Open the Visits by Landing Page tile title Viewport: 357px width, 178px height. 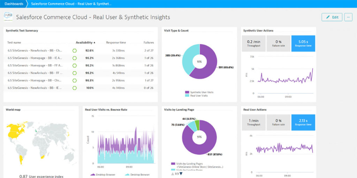tap(179, 110)
